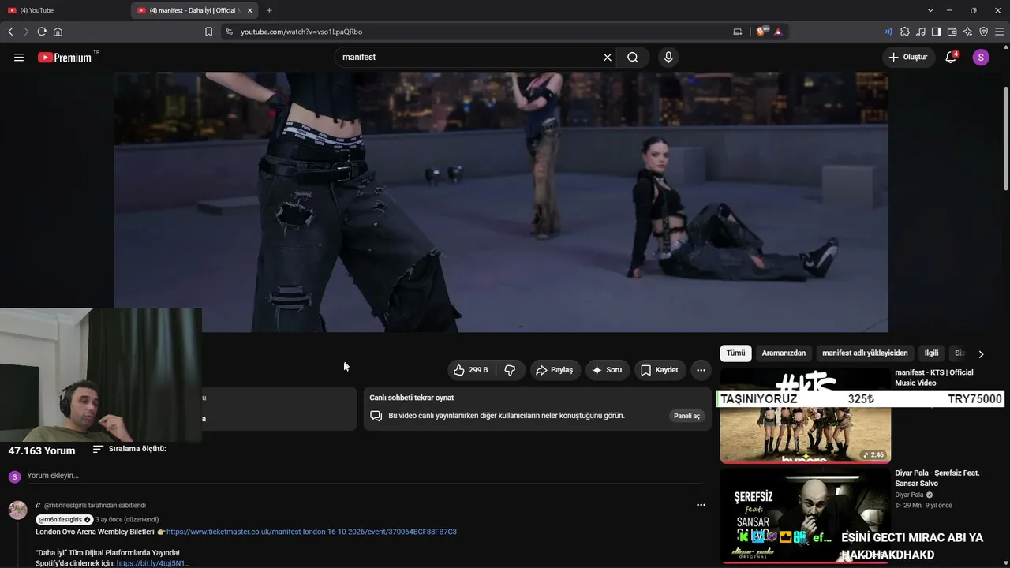
Task: Show more filter chips with right arrow
Action: coord(981,354)
